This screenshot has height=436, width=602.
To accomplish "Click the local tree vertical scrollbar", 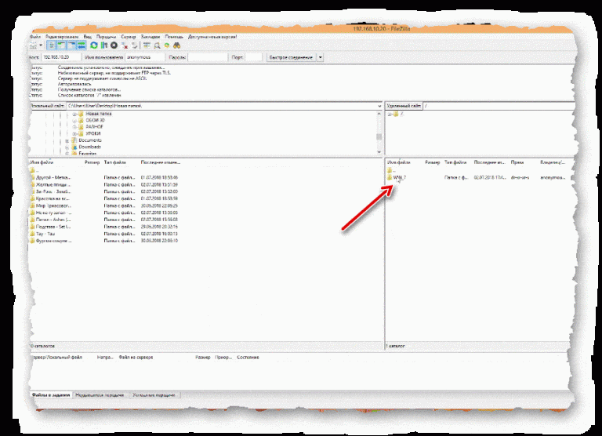I will pos(379,133).
